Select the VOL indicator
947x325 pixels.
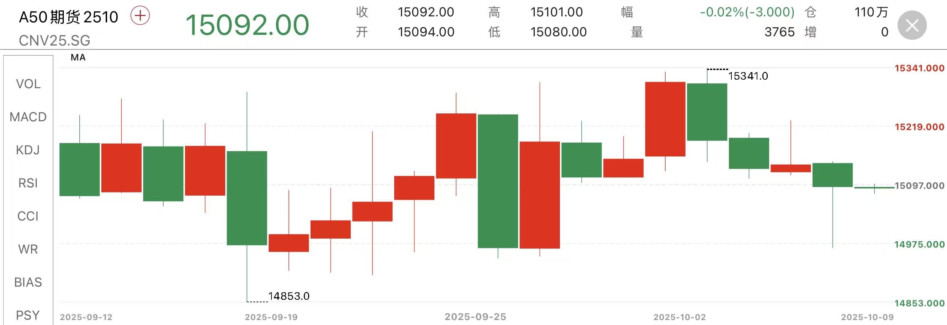click(x=28, y=84)
